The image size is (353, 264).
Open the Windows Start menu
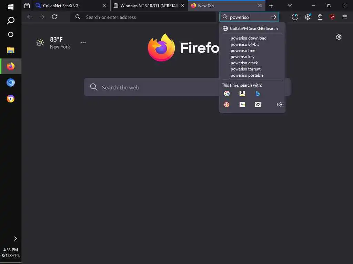(11, 7)
